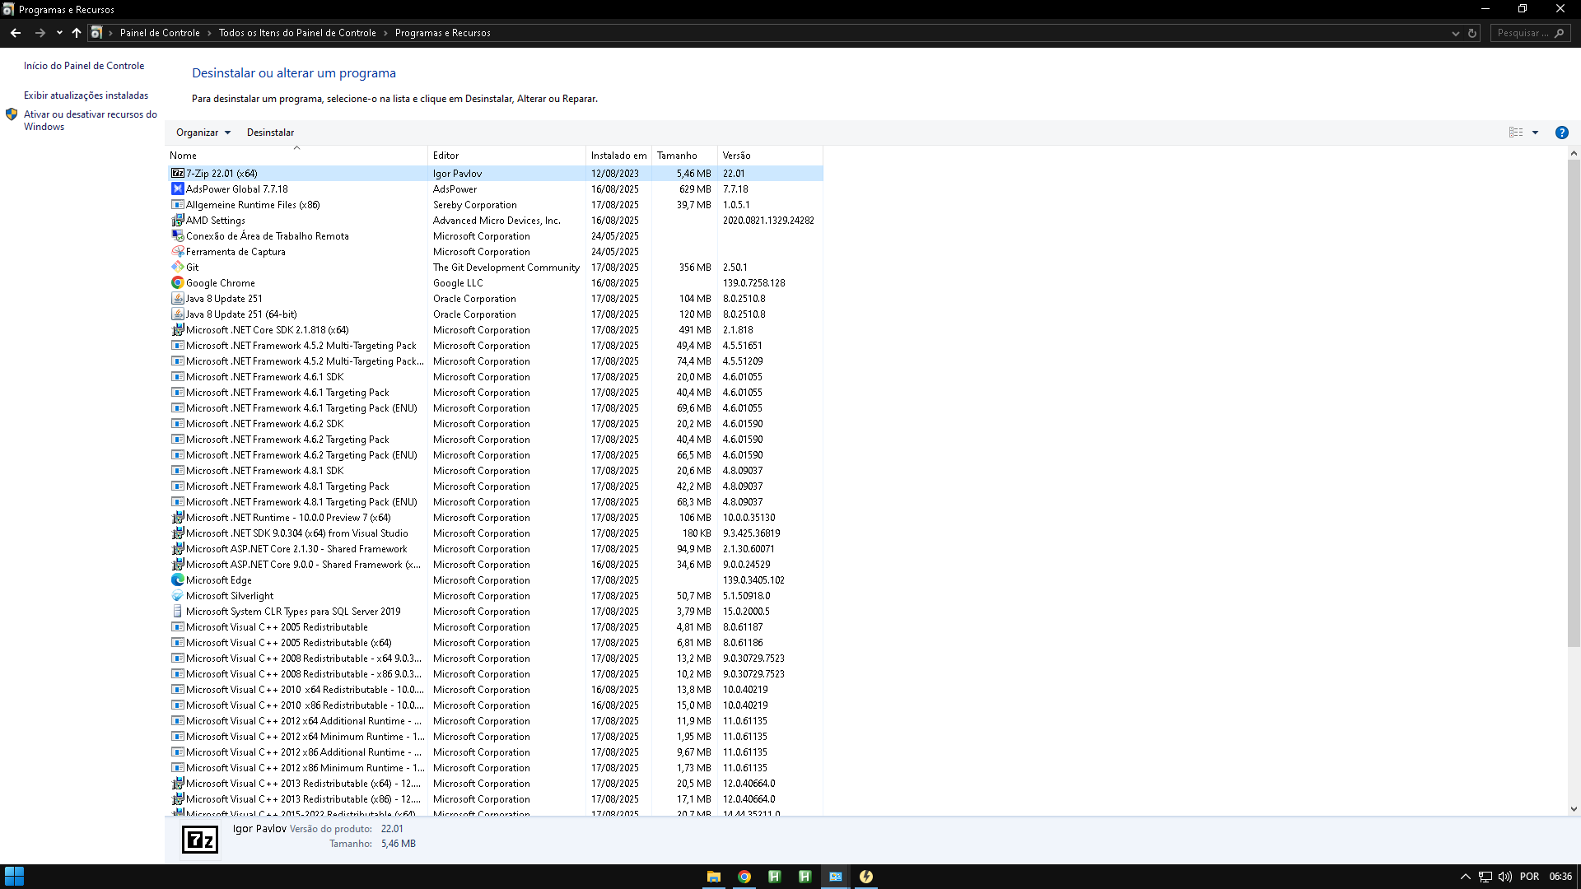
Task: Expand chevron after Todos os Itens breadcrumb
Action: tap(386, 33)
